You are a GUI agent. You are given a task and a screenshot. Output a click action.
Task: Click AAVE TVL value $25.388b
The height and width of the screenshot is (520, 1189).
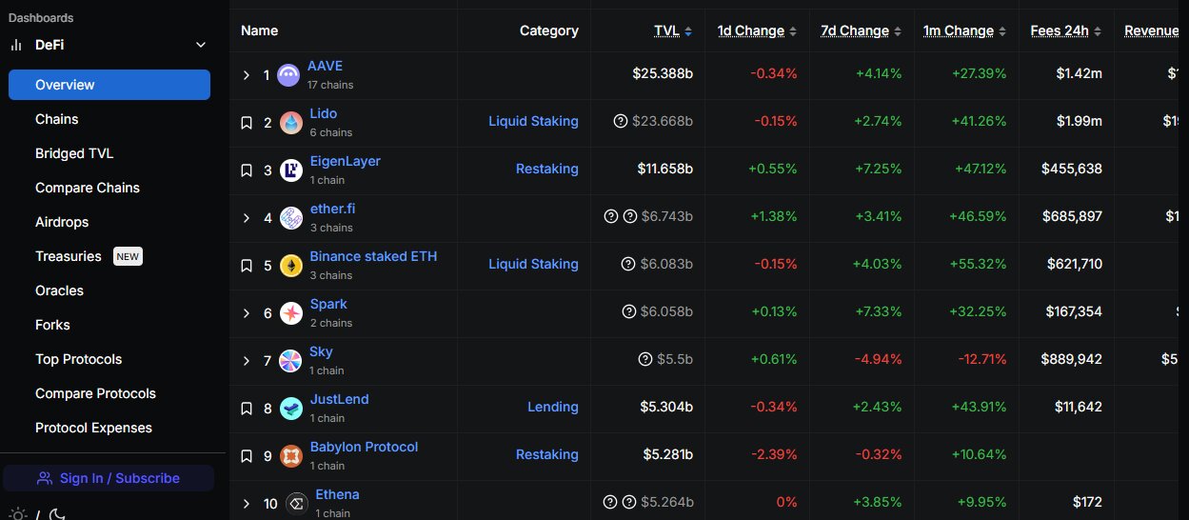pos(663,73)
